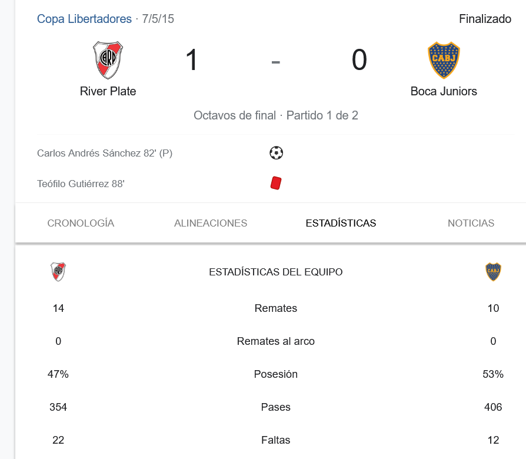Switch to the Cronología tab

[x=81, y=223]
